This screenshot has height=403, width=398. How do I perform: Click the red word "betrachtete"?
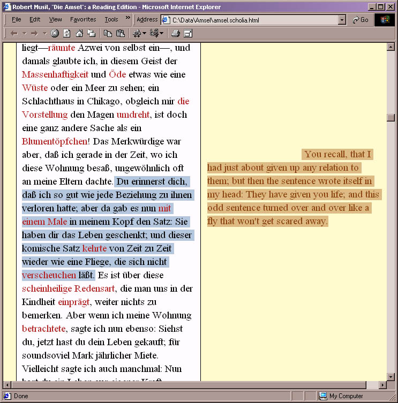44,329
